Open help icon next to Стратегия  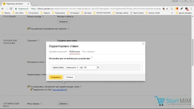pyautogui.click(x=38, y=40)
